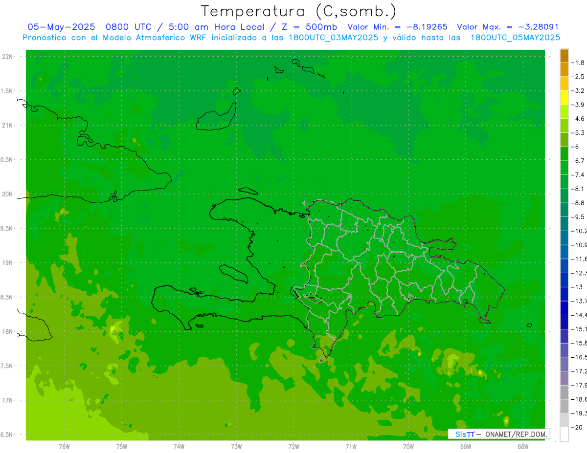This screenshot has width=587, height=453.
Task: Click the '-15.1' colorbar label
Action: tap(579, 329)
